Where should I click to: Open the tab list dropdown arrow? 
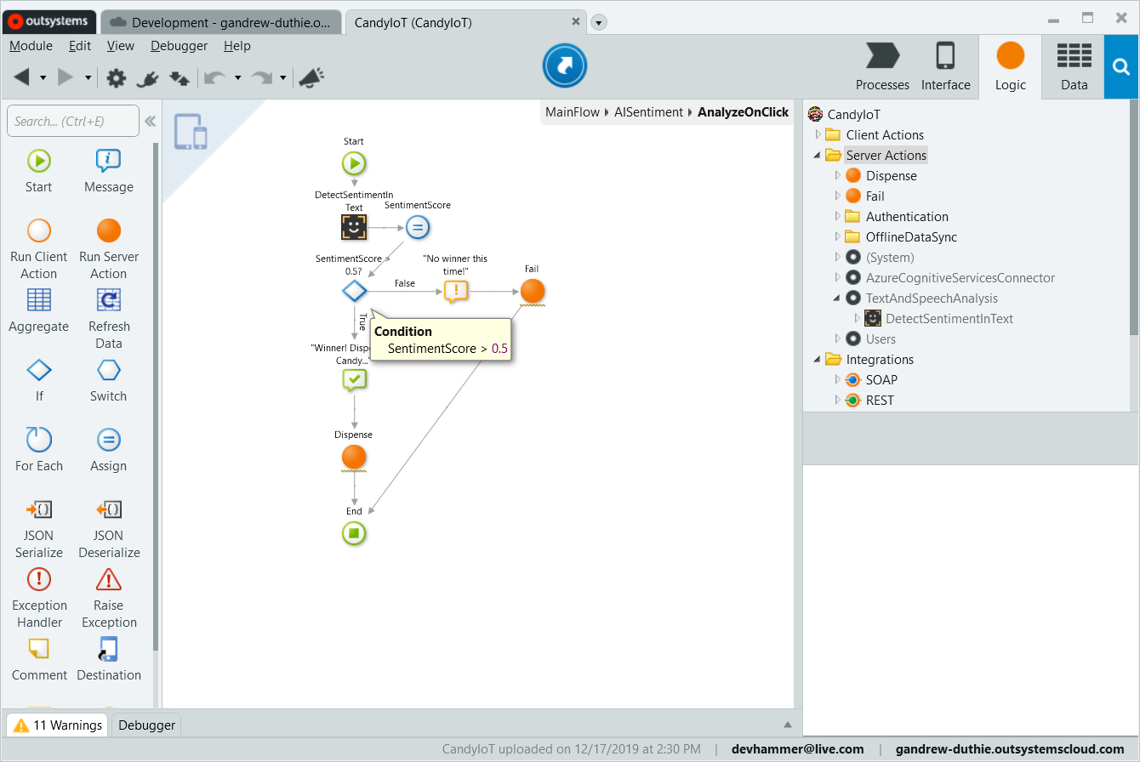point(599,23)
